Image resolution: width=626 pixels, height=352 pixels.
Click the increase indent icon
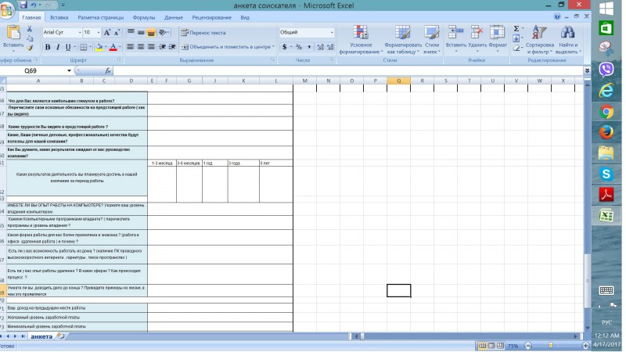coord(172,47)
